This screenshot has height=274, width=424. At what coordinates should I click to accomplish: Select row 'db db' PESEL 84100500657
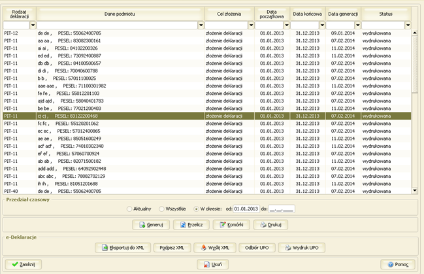207,63
